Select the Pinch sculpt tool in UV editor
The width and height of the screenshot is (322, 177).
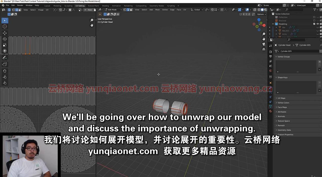[x=5, y=83]
